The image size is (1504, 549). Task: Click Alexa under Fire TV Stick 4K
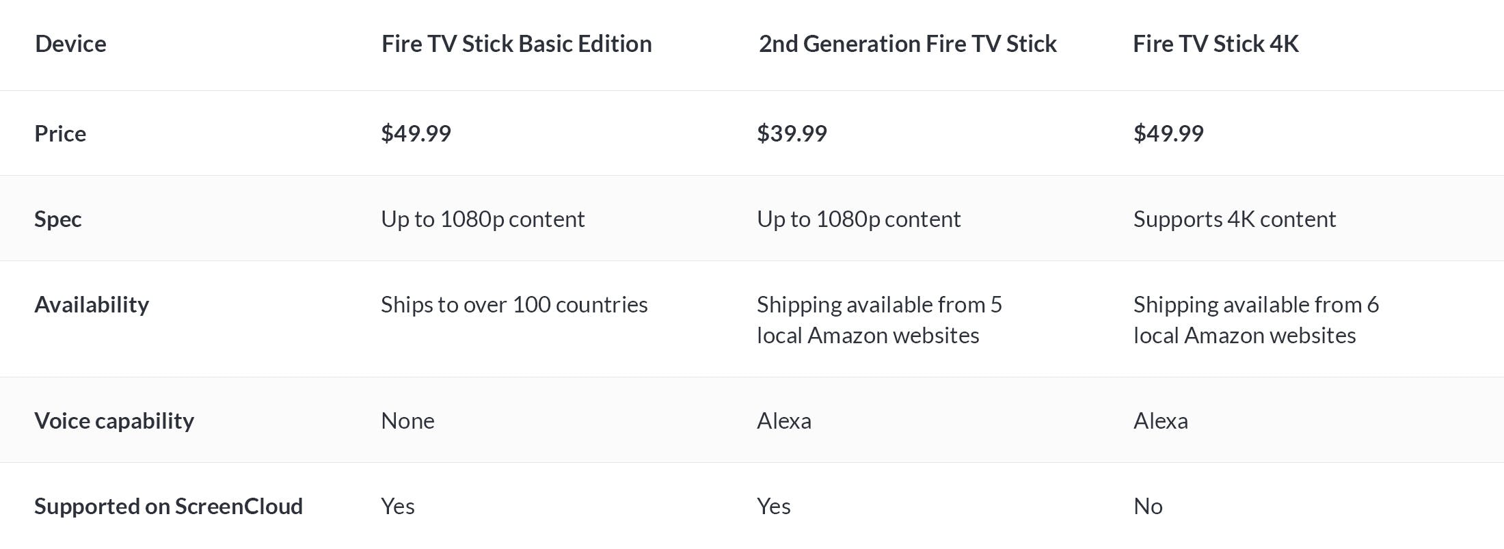pyautogui.click(x=1161, y=421)
